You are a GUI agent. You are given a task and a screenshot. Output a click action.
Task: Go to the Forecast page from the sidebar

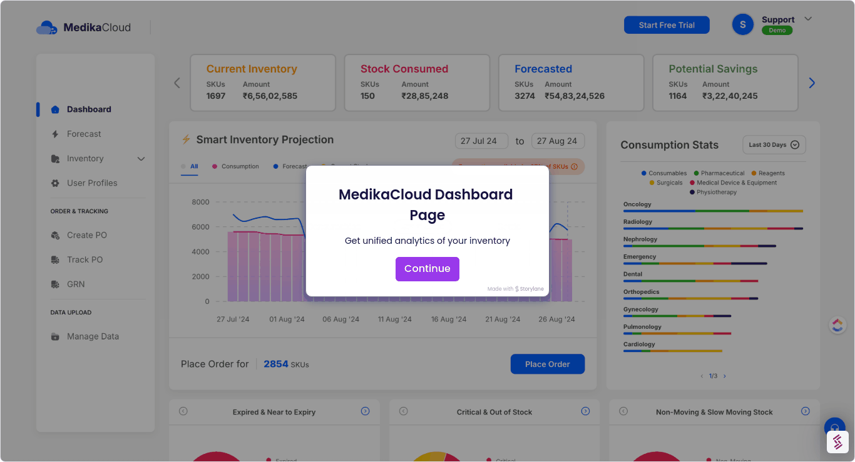(x=84, y=134)
